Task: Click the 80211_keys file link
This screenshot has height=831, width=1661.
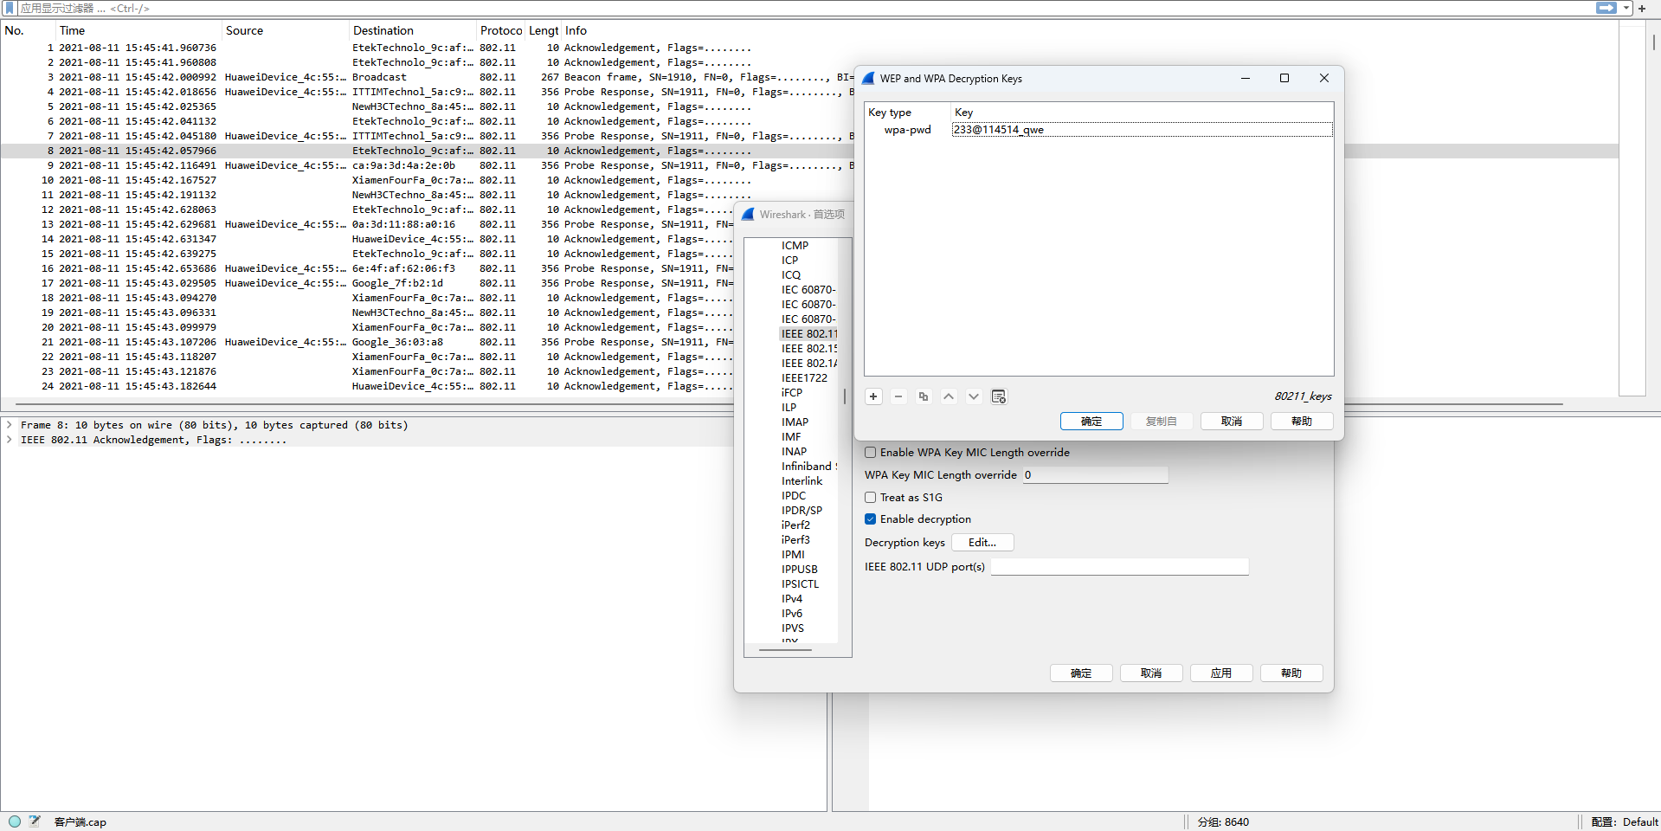Action: pyautogui.click(x=1303, y=396)
